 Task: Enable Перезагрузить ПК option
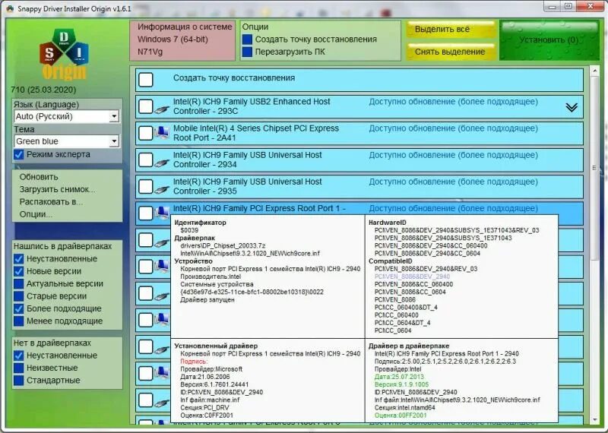247,52
